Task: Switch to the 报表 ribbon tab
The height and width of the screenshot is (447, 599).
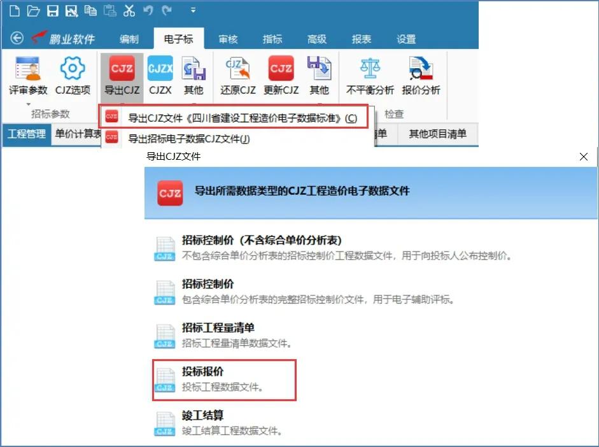Action: pyautogui.click(x=361, y=39)
